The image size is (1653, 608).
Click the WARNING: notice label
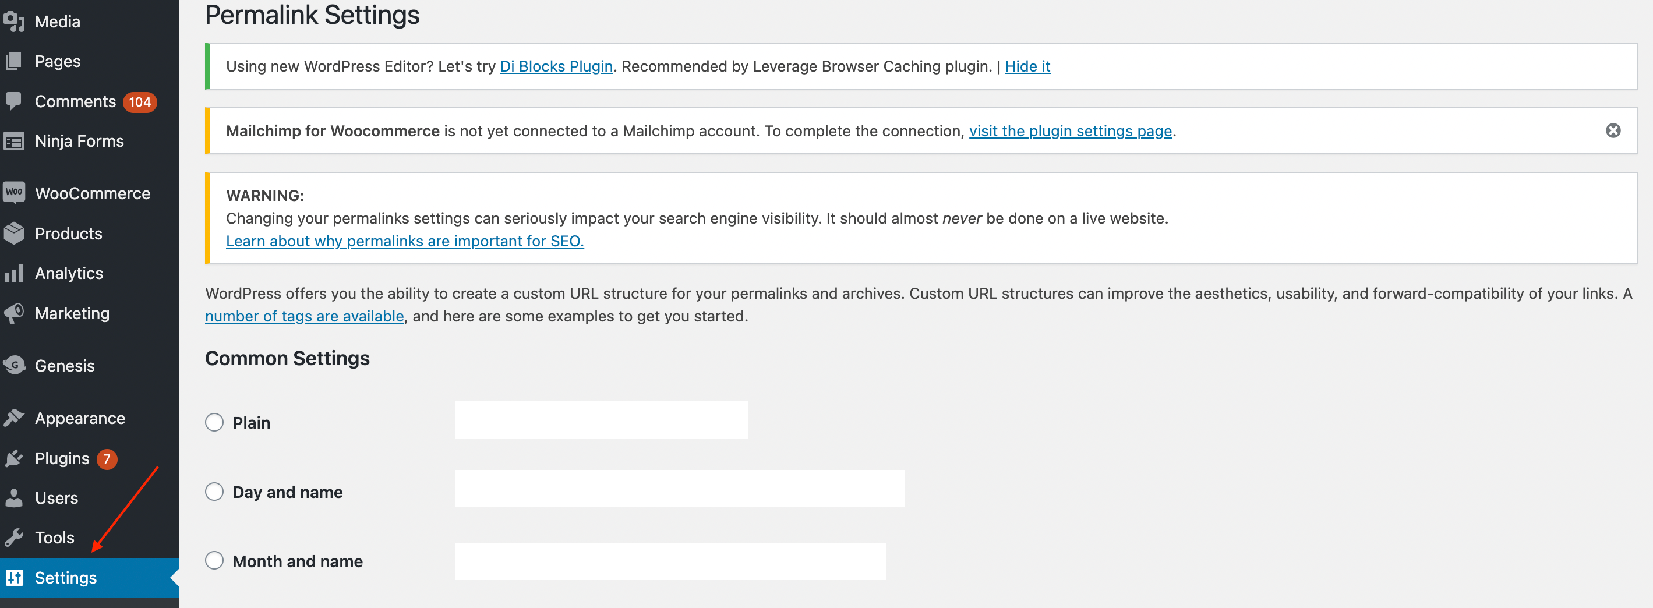pyautogui.click(x=265, y=196)
